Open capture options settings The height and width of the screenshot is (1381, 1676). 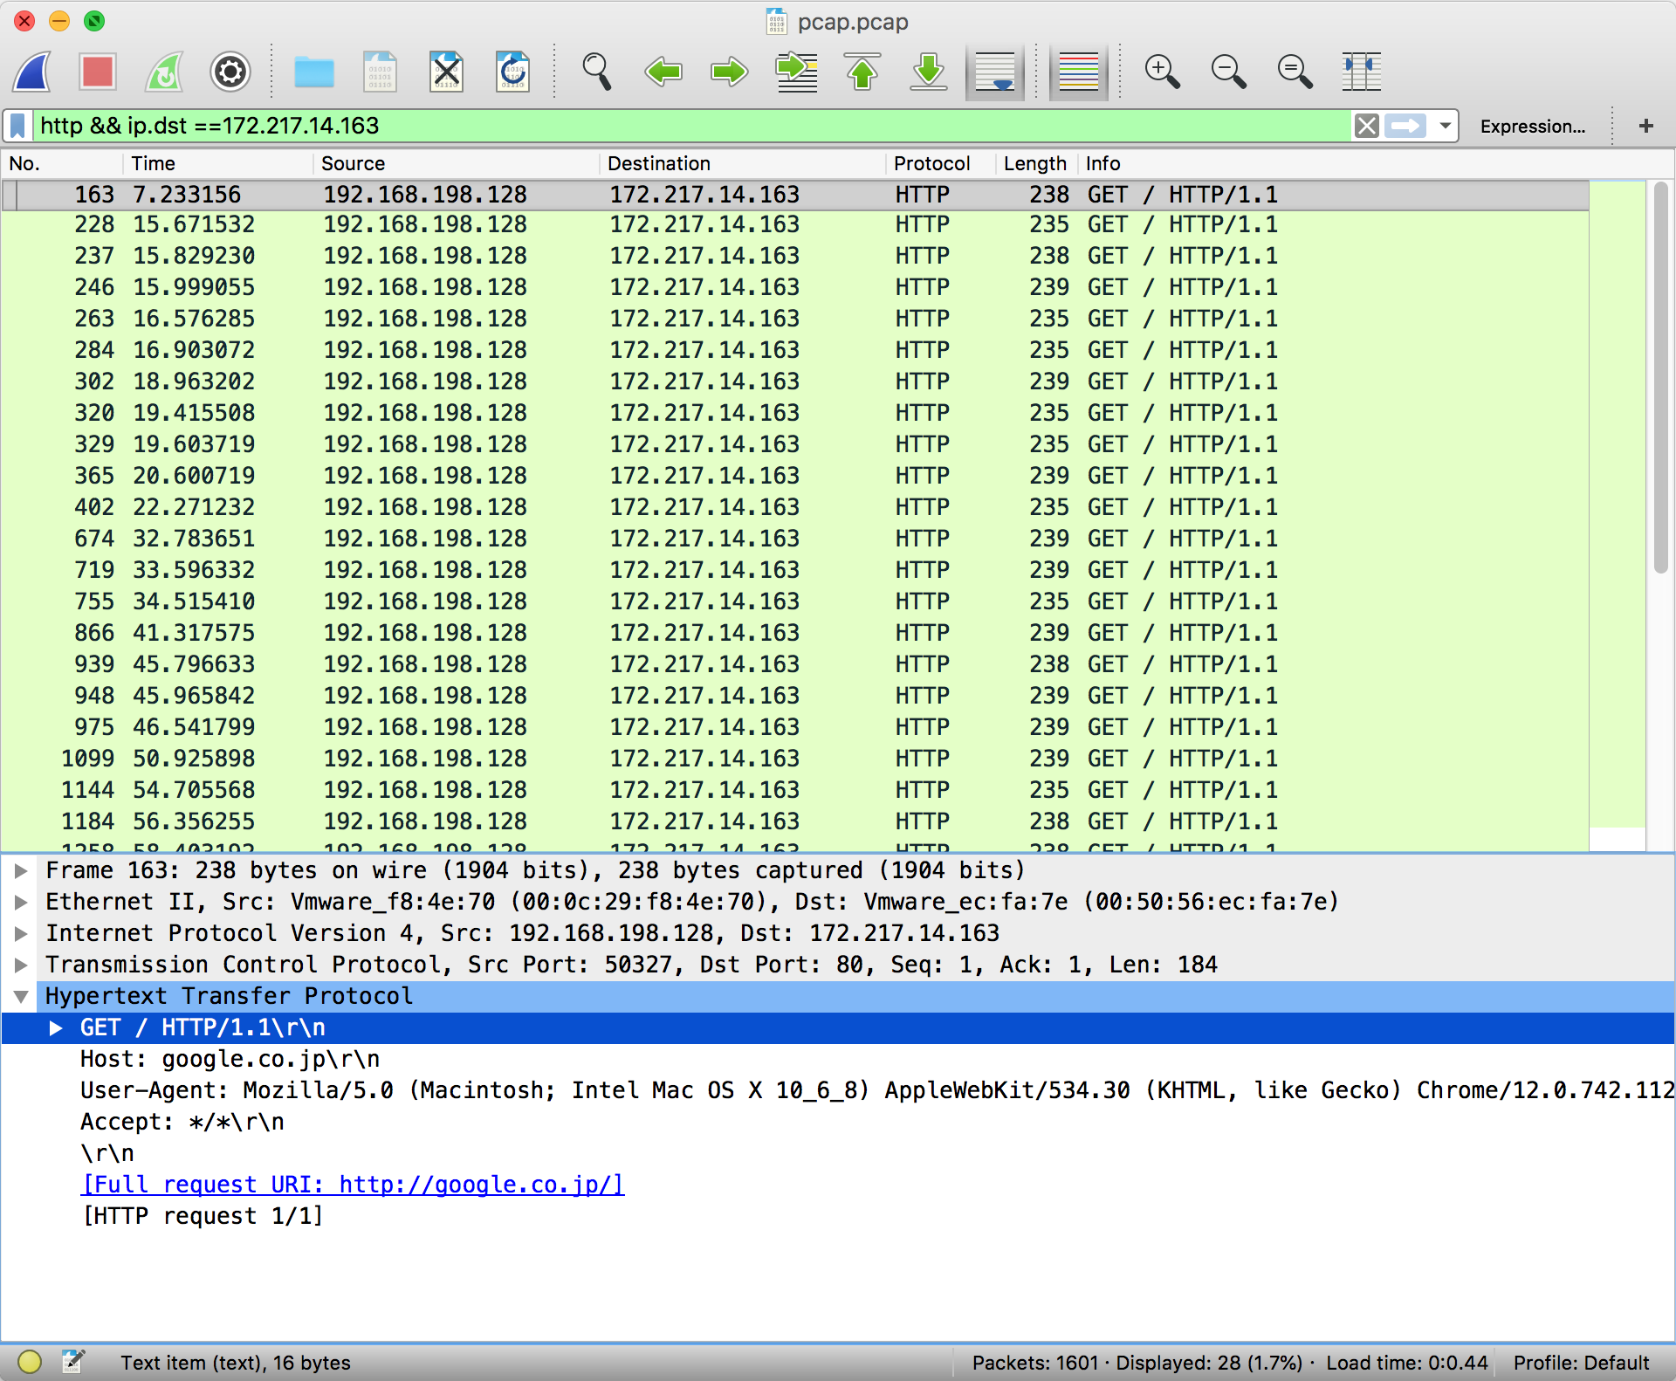click(x=230, y=72)
